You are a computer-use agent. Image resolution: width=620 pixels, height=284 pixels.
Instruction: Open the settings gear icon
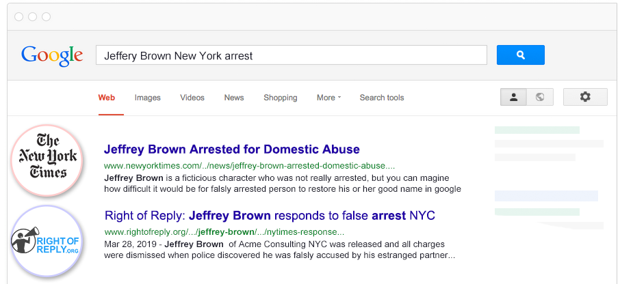point(585,97)
